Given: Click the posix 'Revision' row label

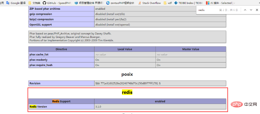Looking at the screenshot, I should click(x=61, y=83).
